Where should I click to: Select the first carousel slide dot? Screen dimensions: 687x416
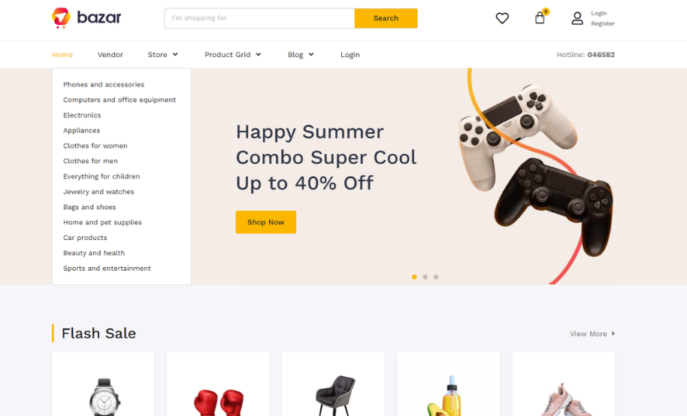[x=414, y=277]
